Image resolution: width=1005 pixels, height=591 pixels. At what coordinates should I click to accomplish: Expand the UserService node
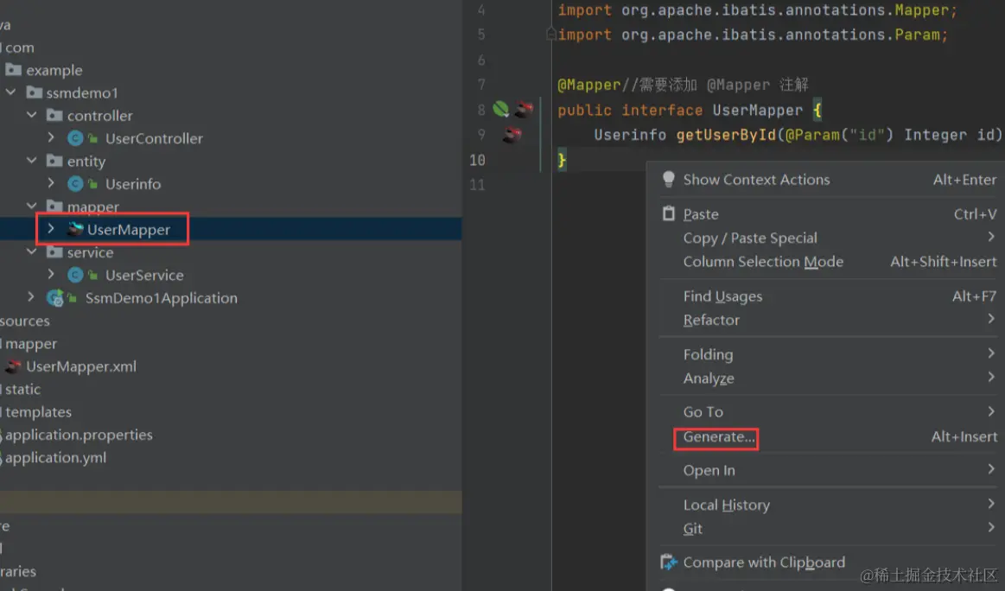tap(51, 275)
